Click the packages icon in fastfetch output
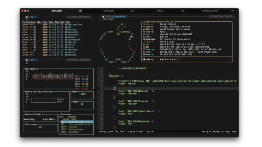Image resolution: width=262 pixels, height=147 pixels. (x=144, y=39)
